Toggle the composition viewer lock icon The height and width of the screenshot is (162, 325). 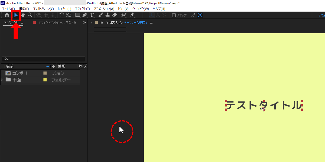102,23
